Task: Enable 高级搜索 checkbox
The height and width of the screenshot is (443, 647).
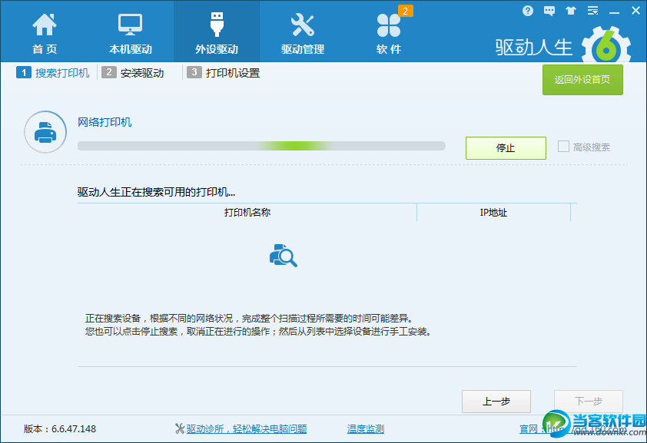Action: point(564,147)
